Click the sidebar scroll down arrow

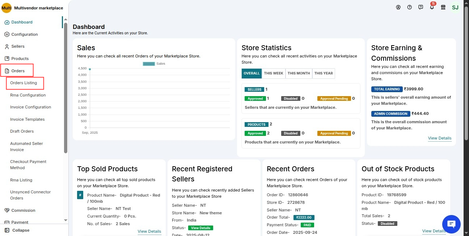pyautogui.click(x=66, y=220)
